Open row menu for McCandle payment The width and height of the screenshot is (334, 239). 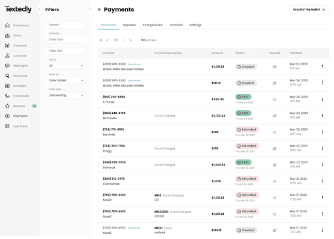pyautogui.click(x=322, y=116)
